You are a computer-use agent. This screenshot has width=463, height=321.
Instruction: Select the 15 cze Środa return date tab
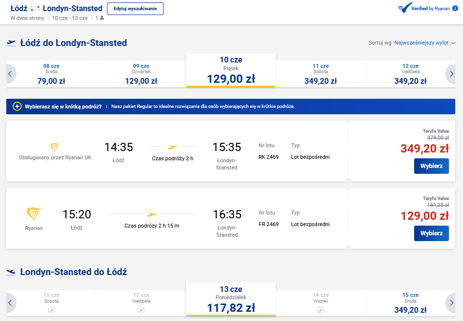[x=410, y=303]
